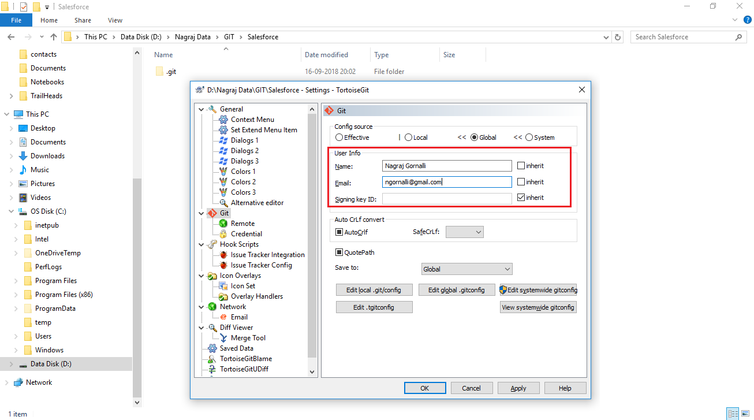Click the General wrench icon in the settings tree
The height and width of the screenshot is (420, 754).
pos(212,109)
